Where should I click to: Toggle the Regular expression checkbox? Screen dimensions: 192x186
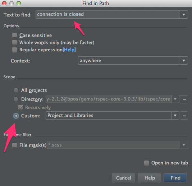point(15,50)
